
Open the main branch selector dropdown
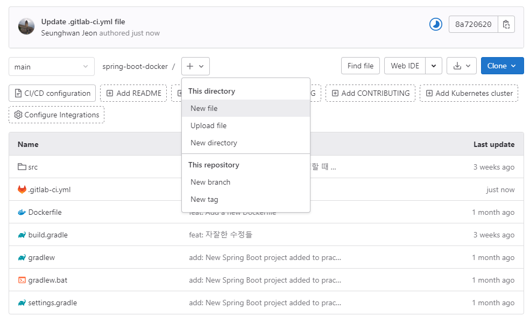click(51, 66)
